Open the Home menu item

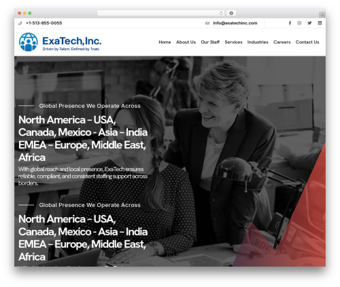coord(165,42)
